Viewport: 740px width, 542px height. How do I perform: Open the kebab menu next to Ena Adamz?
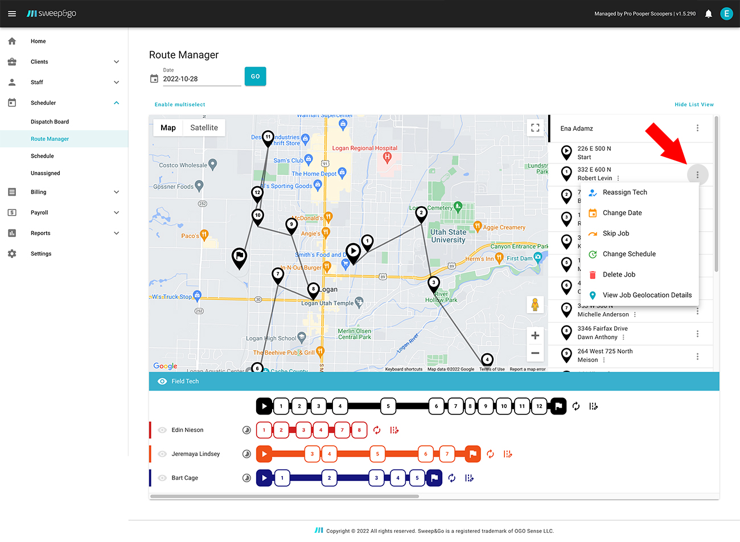tap(697, 128)
